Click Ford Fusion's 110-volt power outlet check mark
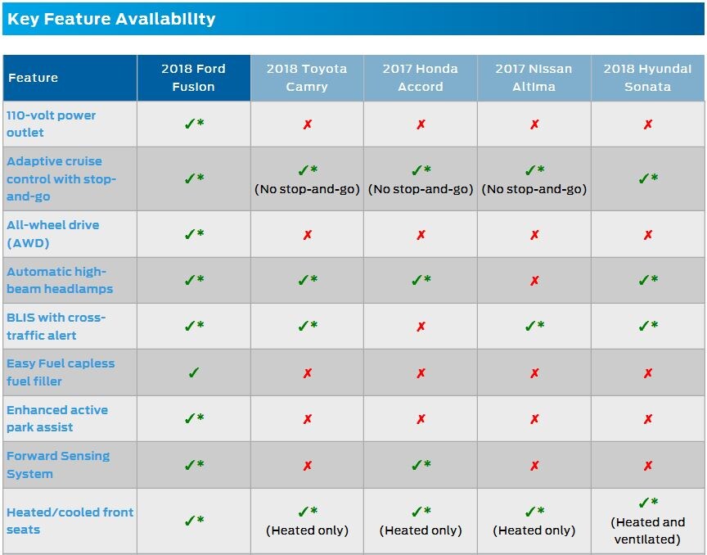The height and width of the screenshot is (555, 707). click(194, 124)
